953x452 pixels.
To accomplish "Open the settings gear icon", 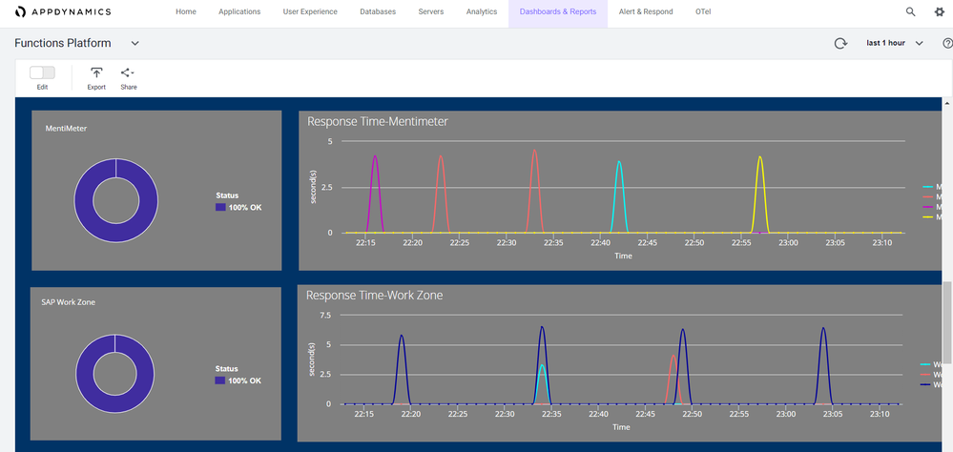I will point(939,11).
